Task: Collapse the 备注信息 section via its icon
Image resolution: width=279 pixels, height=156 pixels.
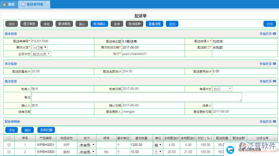Action: (274, 81)
